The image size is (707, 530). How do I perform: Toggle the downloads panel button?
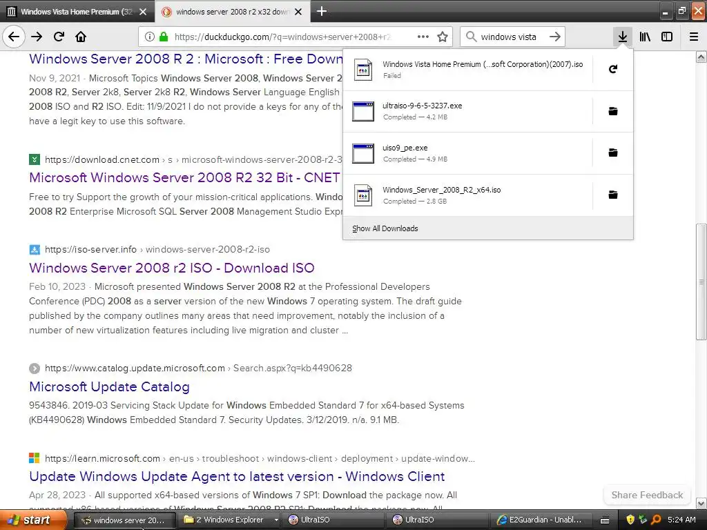pyautogui.click(x=622, y=37)
